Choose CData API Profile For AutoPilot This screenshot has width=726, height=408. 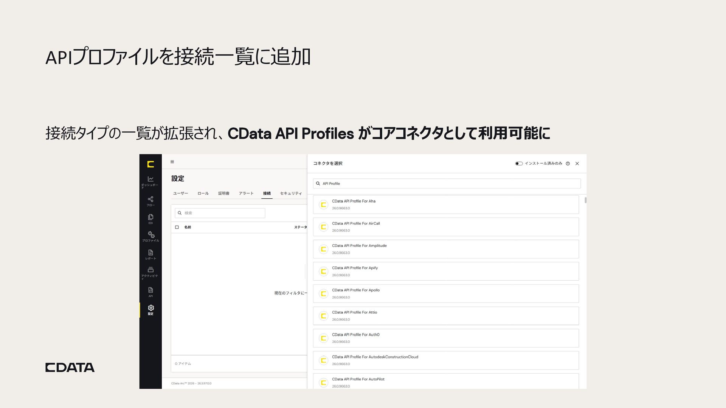tap(446, 381)
